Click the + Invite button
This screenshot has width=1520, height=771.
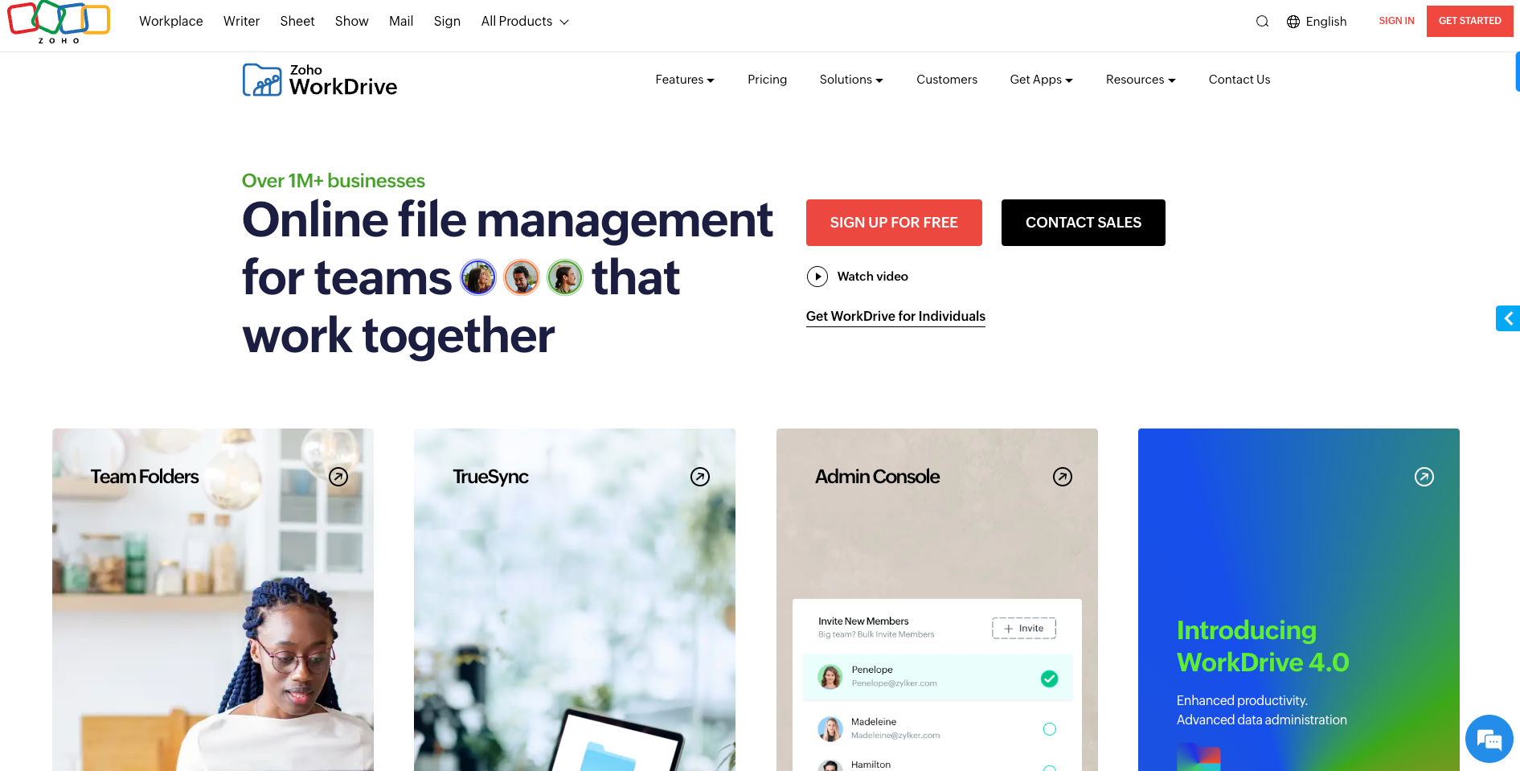click(x=1024, y=629)
